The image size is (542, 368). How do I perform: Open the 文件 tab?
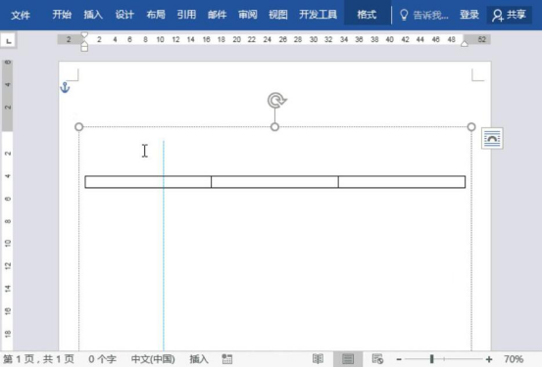(21, 15)
